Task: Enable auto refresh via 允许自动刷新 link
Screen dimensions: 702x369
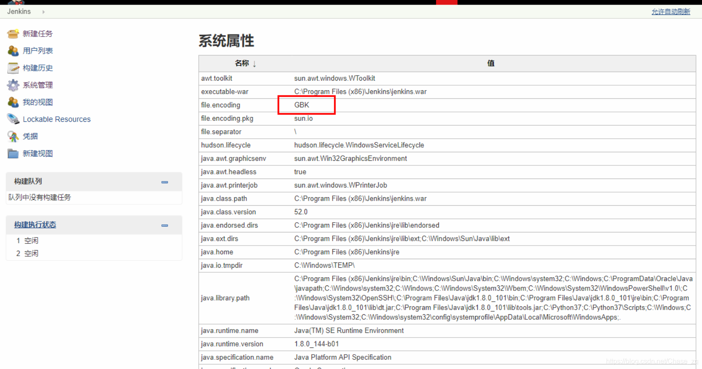Action: 671,12
